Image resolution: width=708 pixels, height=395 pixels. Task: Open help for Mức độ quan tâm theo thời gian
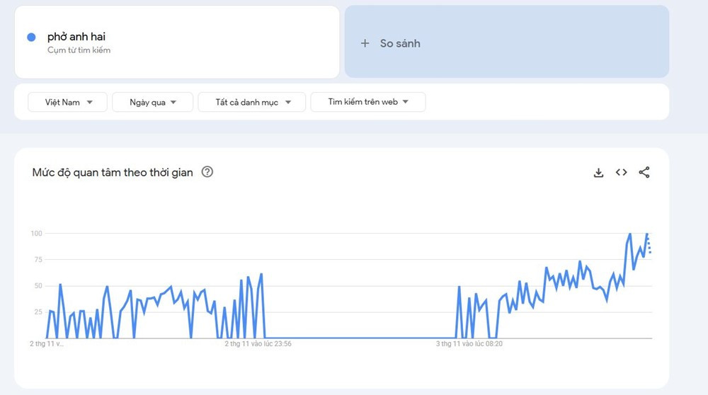pos(207,172)
